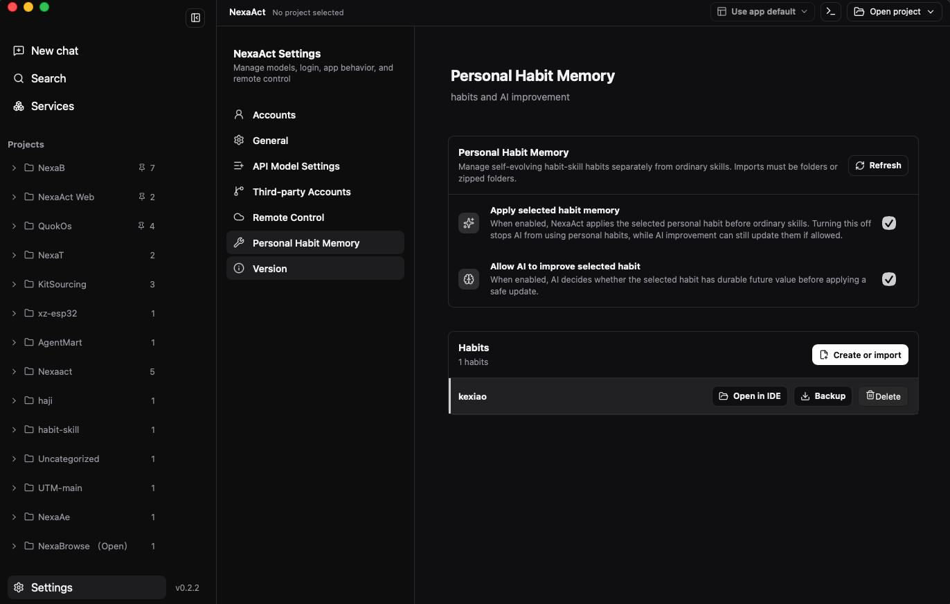
Task: Expand the NexaB project chevron
Action: (x=14, y=168)
